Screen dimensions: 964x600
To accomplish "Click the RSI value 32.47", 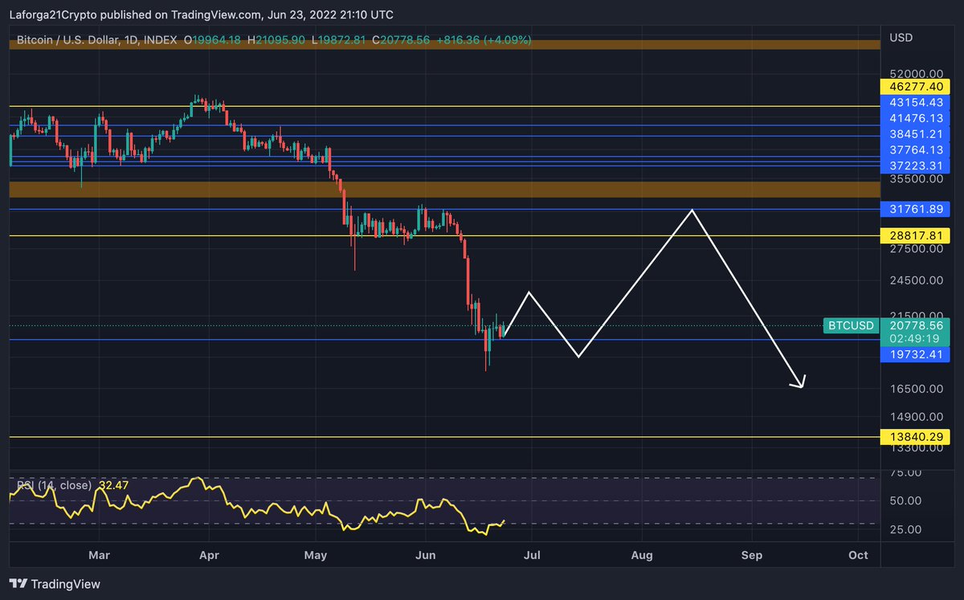I will [x=115, y=485].
